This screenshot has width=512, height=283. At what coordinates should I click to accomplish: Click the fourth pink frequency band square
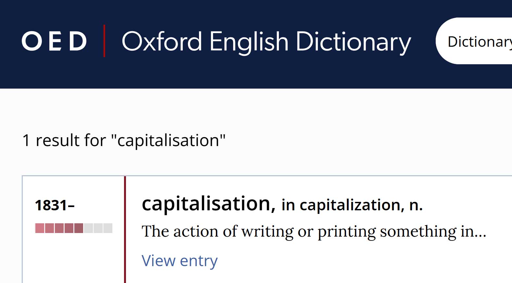point(69,228)
